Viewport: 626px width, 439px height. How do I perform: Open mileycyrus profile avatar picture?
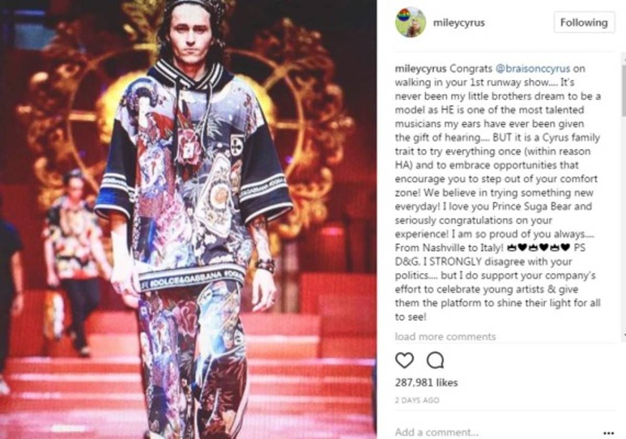tap(411, 22)
